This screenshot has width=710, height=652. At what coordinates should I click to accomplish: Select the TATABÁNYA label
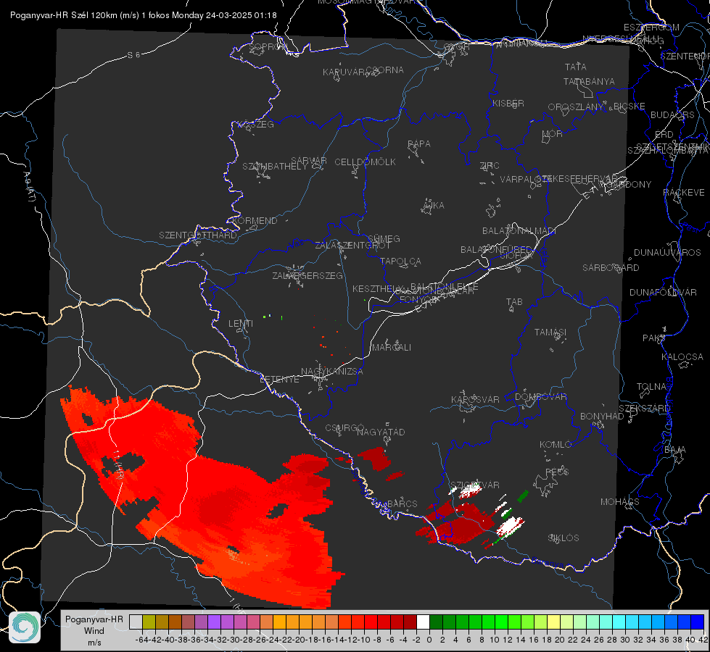tap(589, 81)
